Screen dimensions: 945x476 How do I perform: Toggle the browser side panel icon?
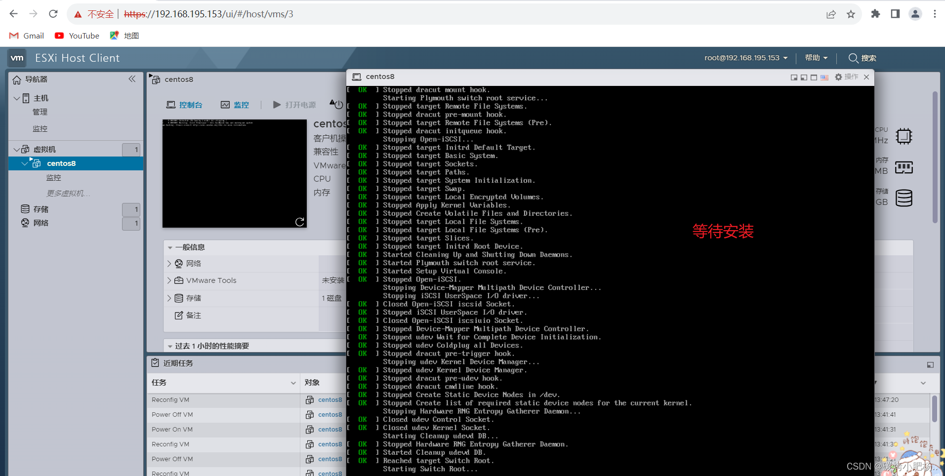click(x=895, y=14)
